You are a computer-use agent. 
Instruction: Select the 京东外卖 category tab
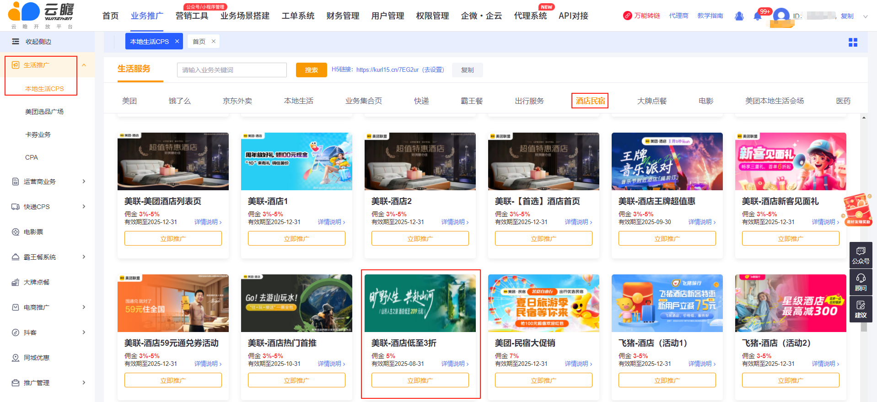tap(237, 101)
